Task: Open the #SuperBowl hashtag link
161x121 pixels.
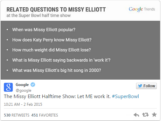Action: (125, 96)
